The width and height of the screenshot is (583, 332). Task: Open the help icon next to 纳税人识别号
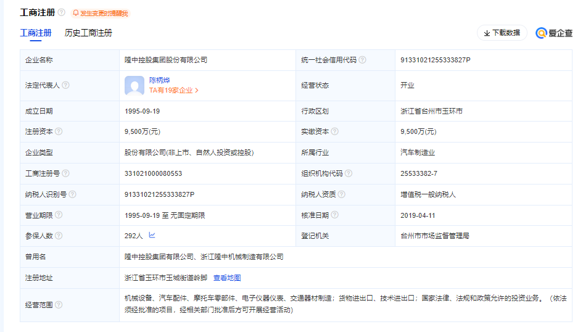pyautogui.click(x=73, y=194)
